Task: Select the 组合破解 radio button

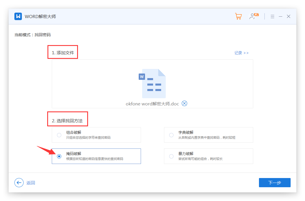Action: coord(59,135)
